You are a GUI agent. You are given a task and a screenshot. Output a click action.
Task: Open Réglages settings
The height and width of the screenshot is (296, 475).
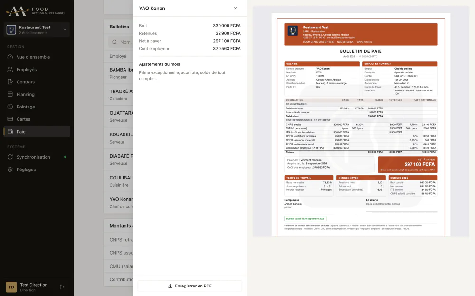[37, 170]
